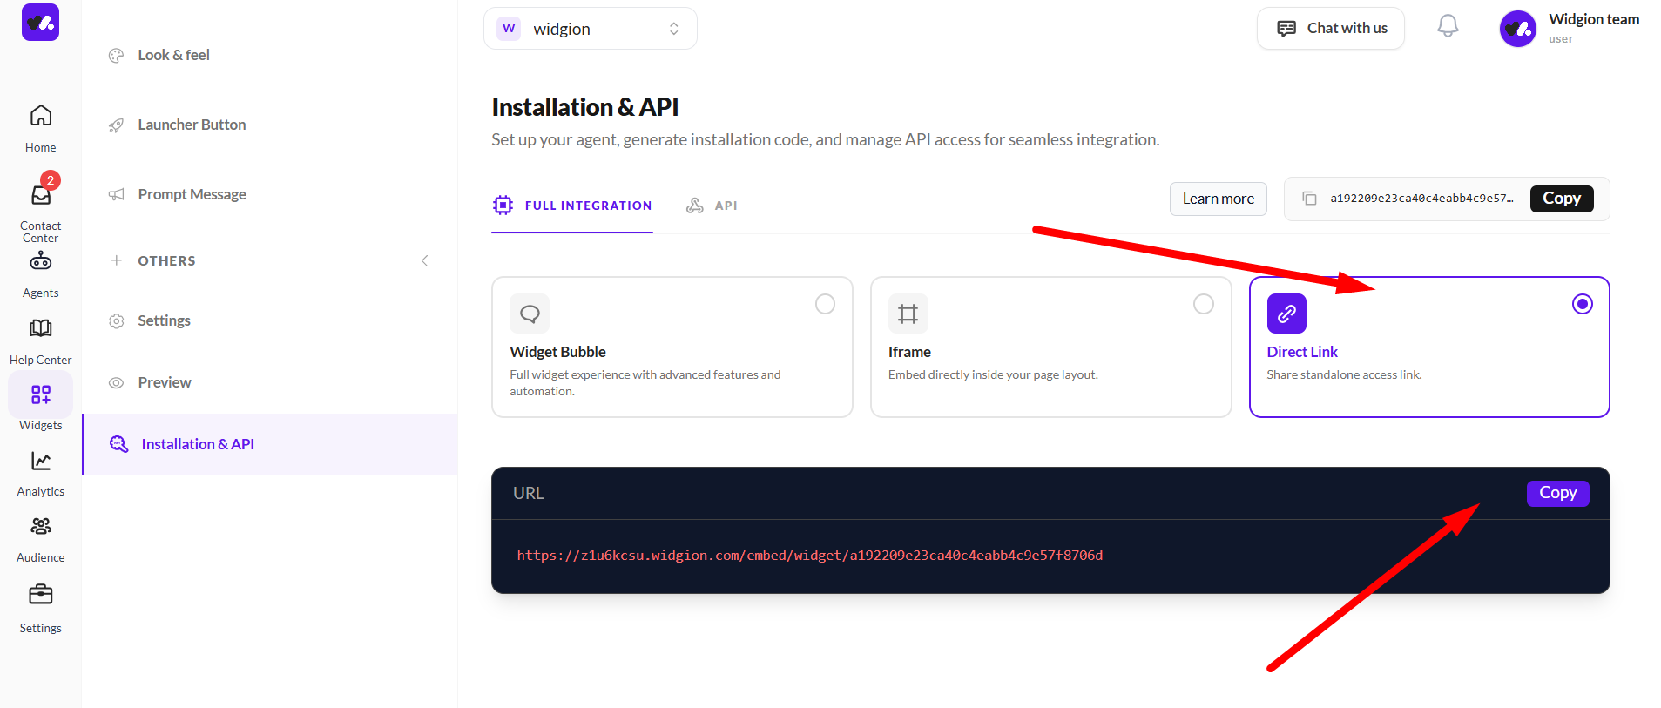
Task: Open Analytics chart icon
Action: click(41, 461)
